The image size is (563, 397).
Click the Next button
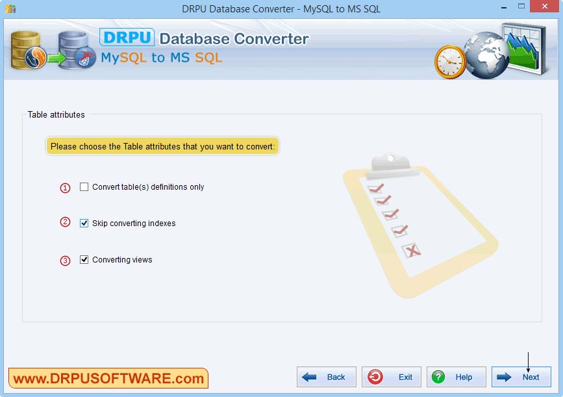pos(521,377)
